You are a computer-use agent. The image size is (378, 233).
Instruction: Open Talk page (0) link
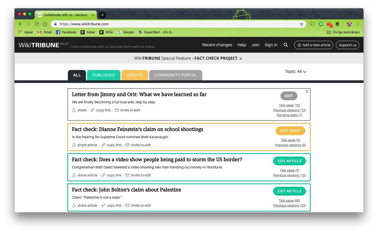point(289,171)
